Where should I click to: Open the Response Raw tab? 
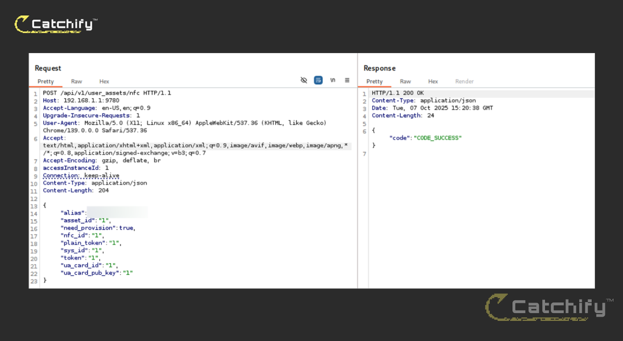[406, 81]
